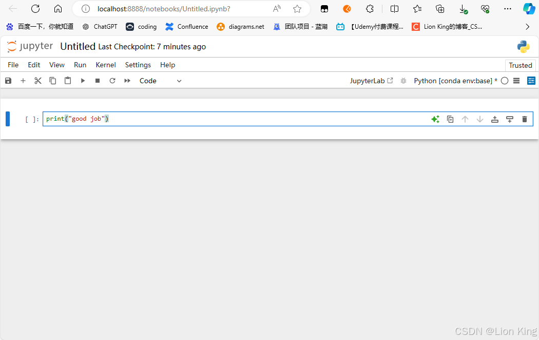Open the Settings menu
Screen dimensions: 539x340
(x=138, y=65)
